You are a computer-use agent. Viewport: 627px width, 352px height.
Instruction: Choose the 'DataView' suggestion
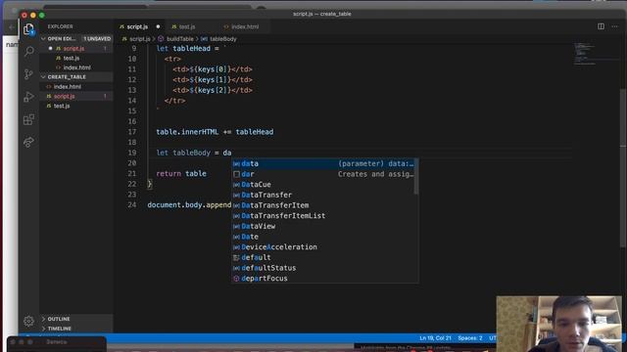(324, 226)
